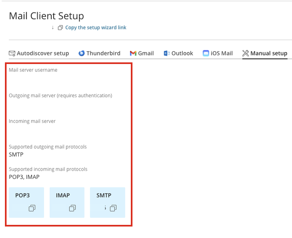
Task: Open the iOS Mail tab
Action: click(x=221, y=53)
